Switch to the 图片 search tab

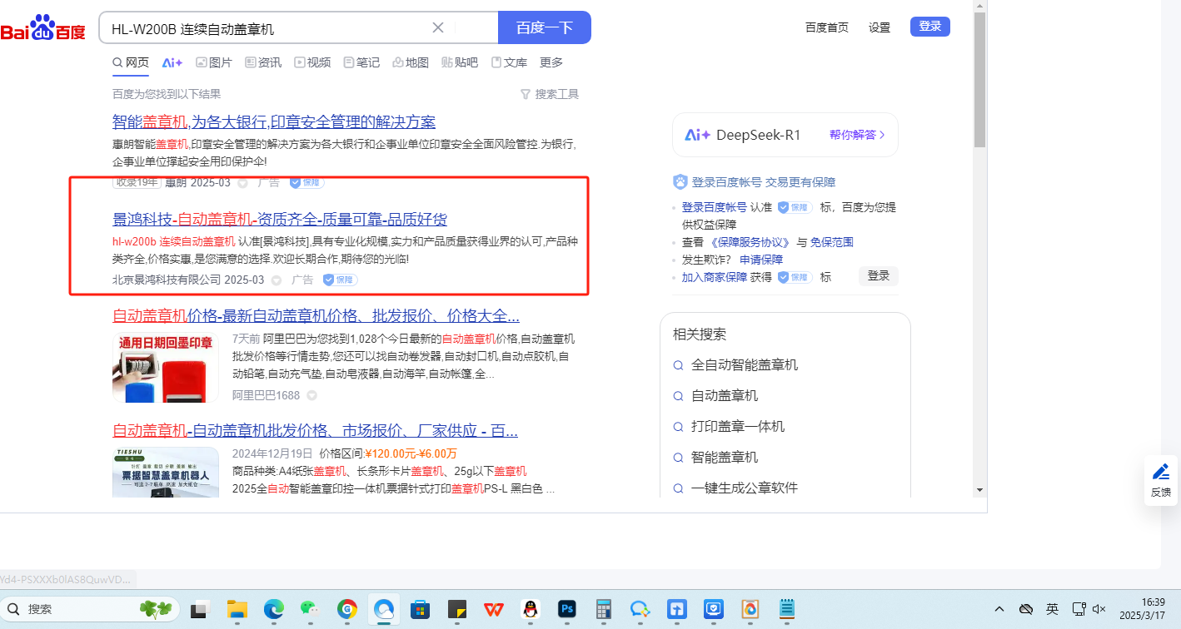214,62
